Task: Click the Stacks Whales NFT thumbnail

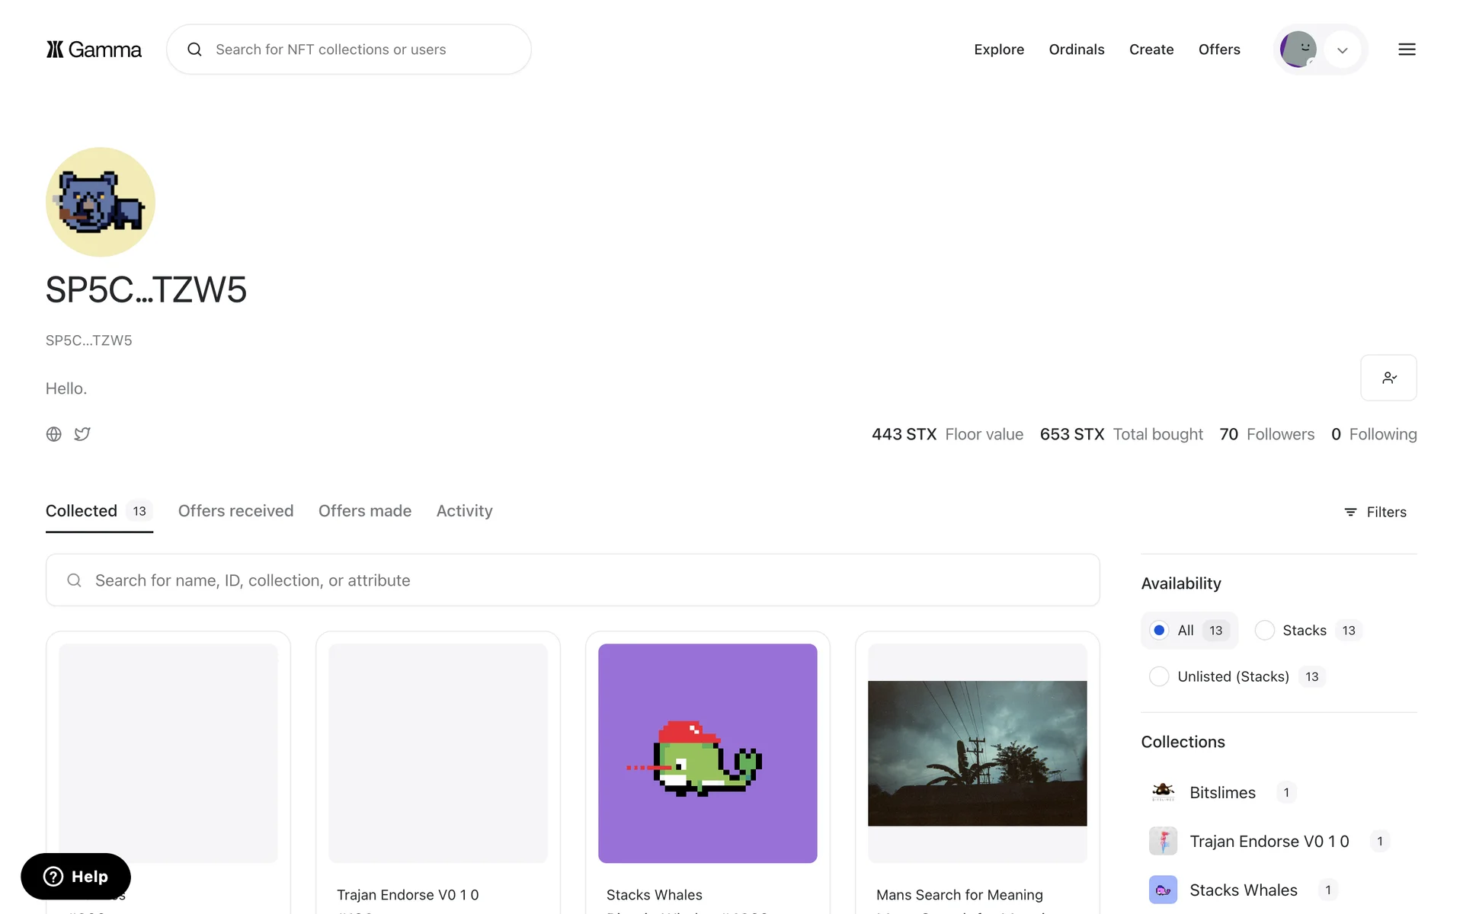Action: pyautogui.click(x=707, y=753)
